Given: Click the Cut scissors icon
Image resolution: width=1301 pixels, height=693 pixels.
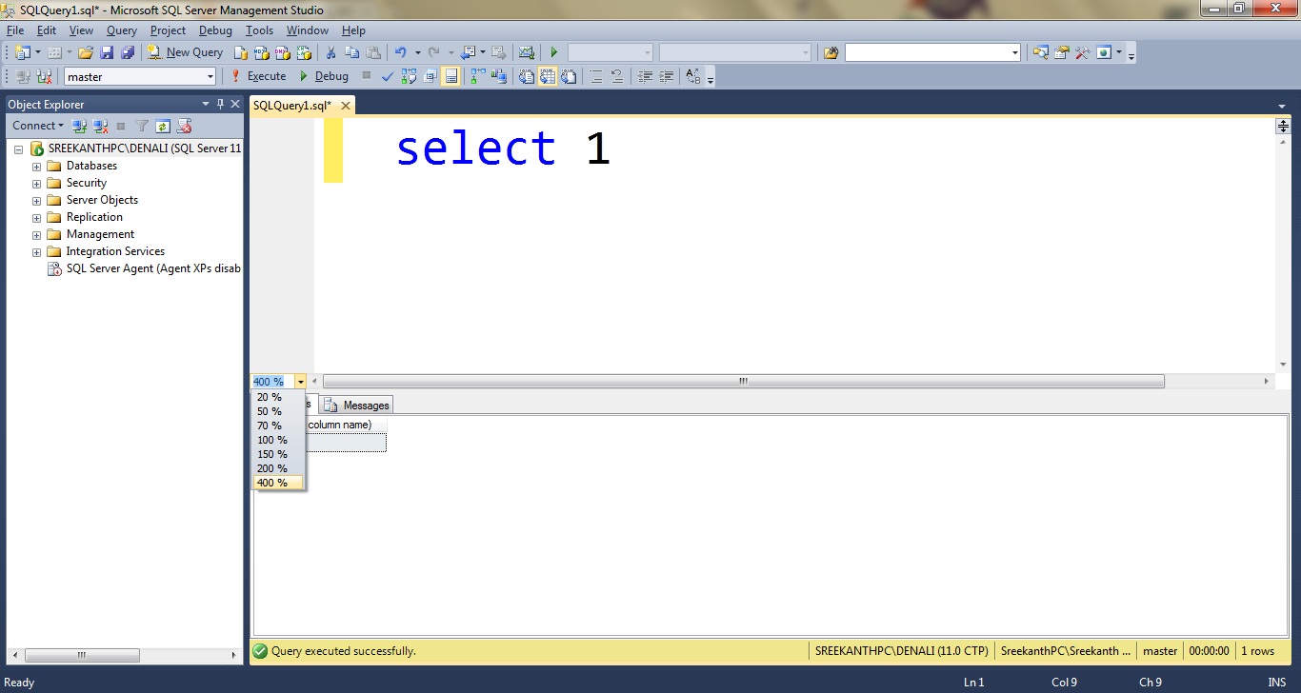Looking at the screenshot, I should pos(330,52).
